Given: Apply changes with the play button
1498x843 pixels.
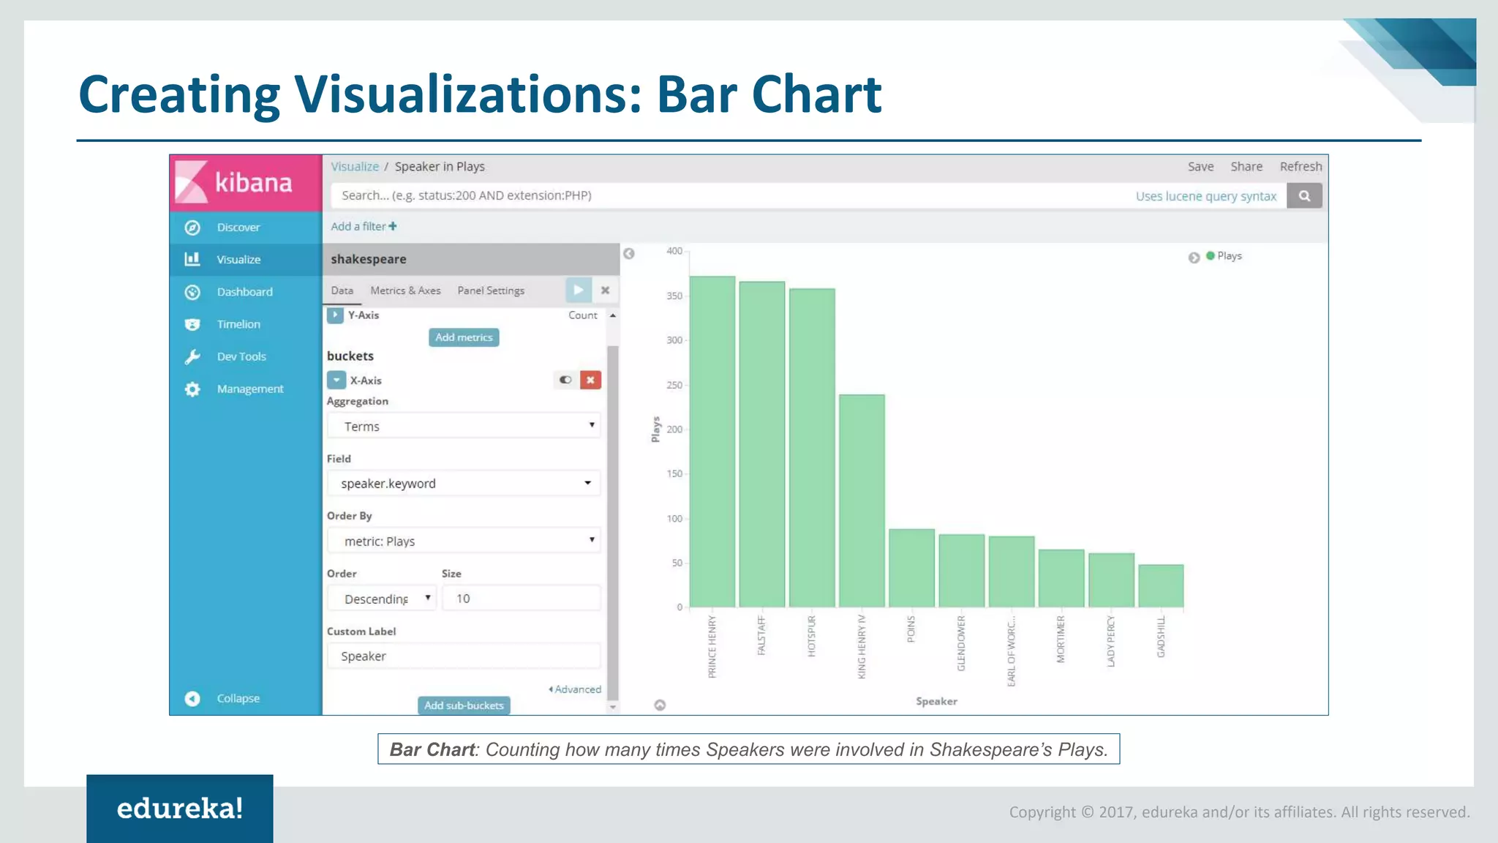Looking at the screenshot, I should pos(578,290).
